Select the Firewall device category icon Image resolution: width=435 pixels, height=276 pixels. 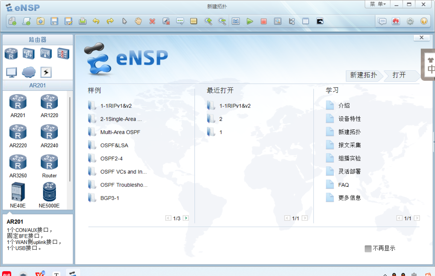click(x=63, y=54)
